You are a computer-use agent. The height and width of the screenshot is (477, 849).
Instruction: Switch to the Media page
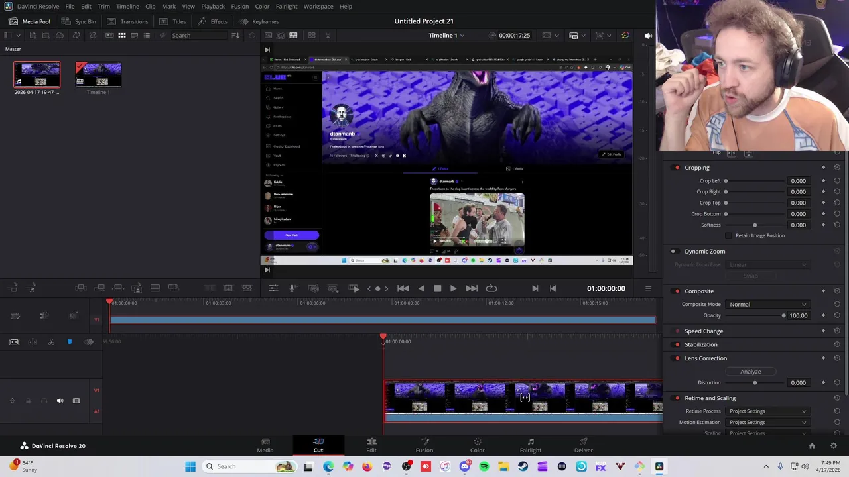click(x=265, y=445)
